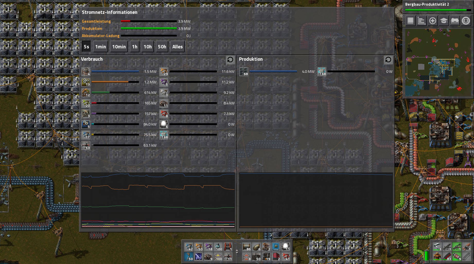Open the blueprint library book button
Viewport: 474px width, 264px height.
(x=410, y=21)
